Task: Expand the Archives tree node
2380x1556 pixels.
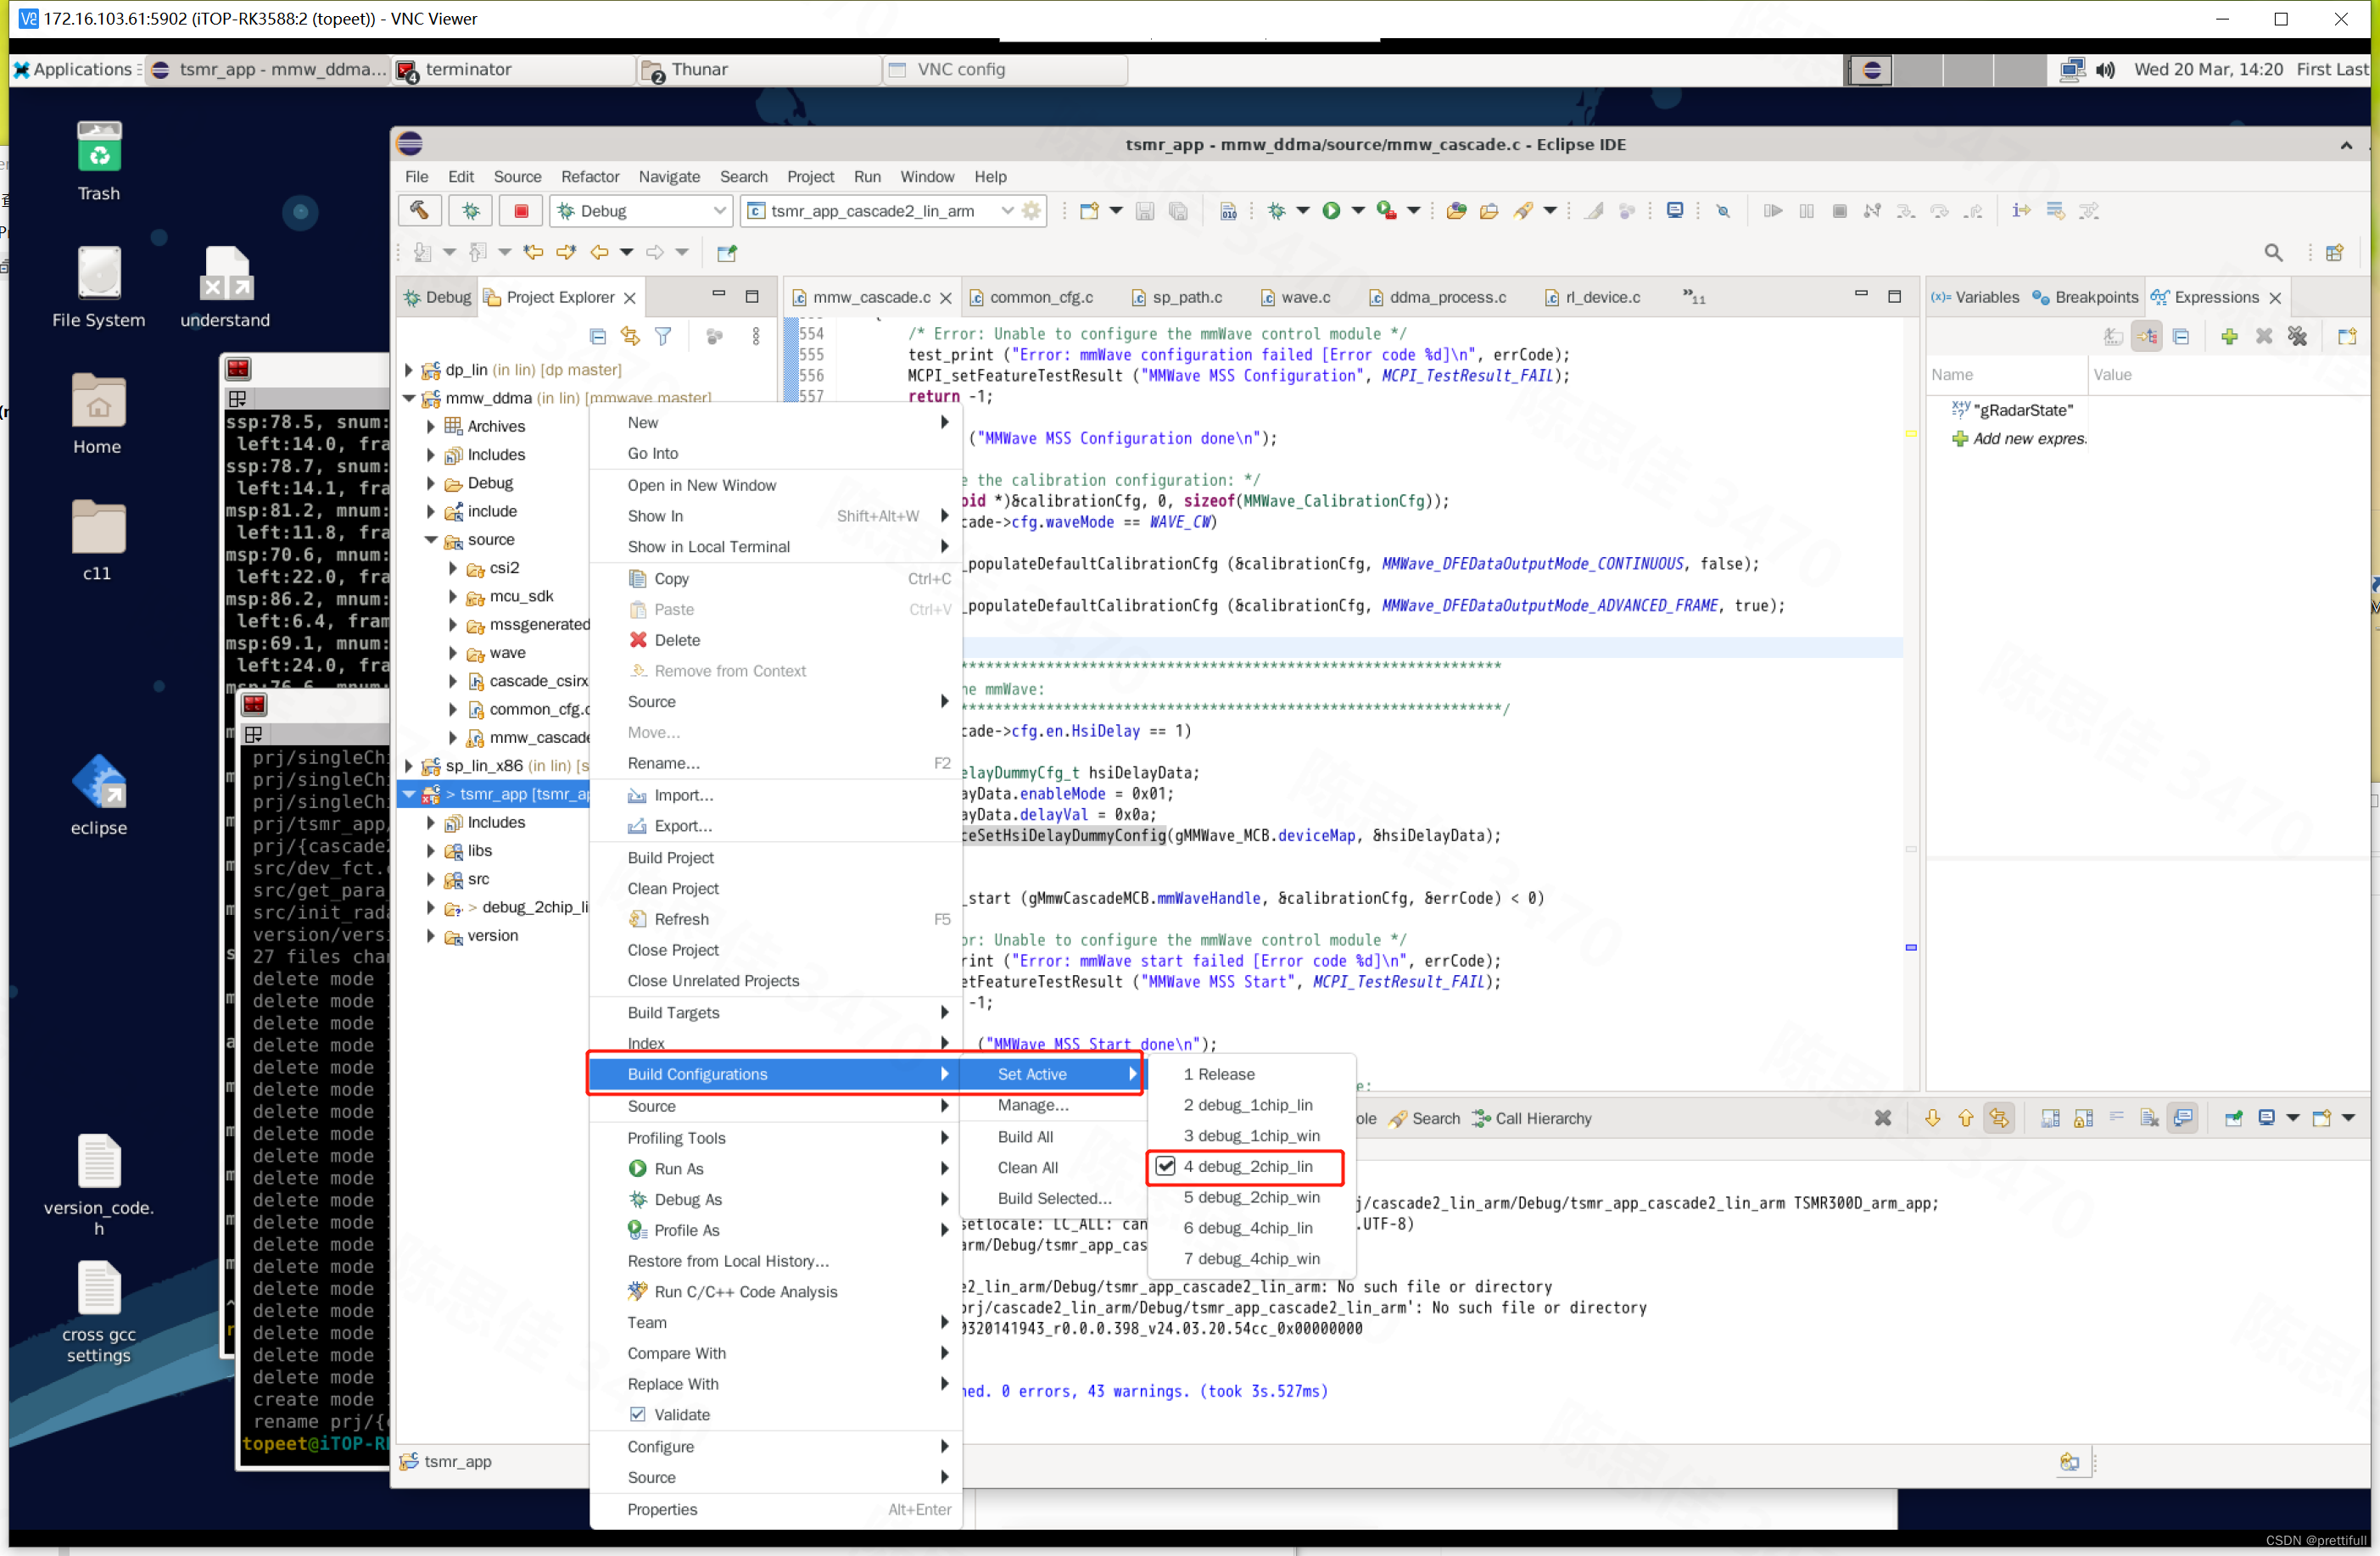Action: tap(430, 426)
